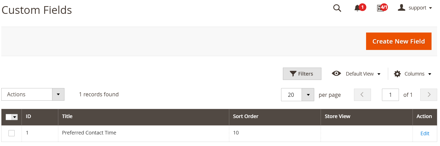The height and width of the screenshot is (146, 440).
Task: Click the Columns gear icon
Action: click(x=397, y=74)
